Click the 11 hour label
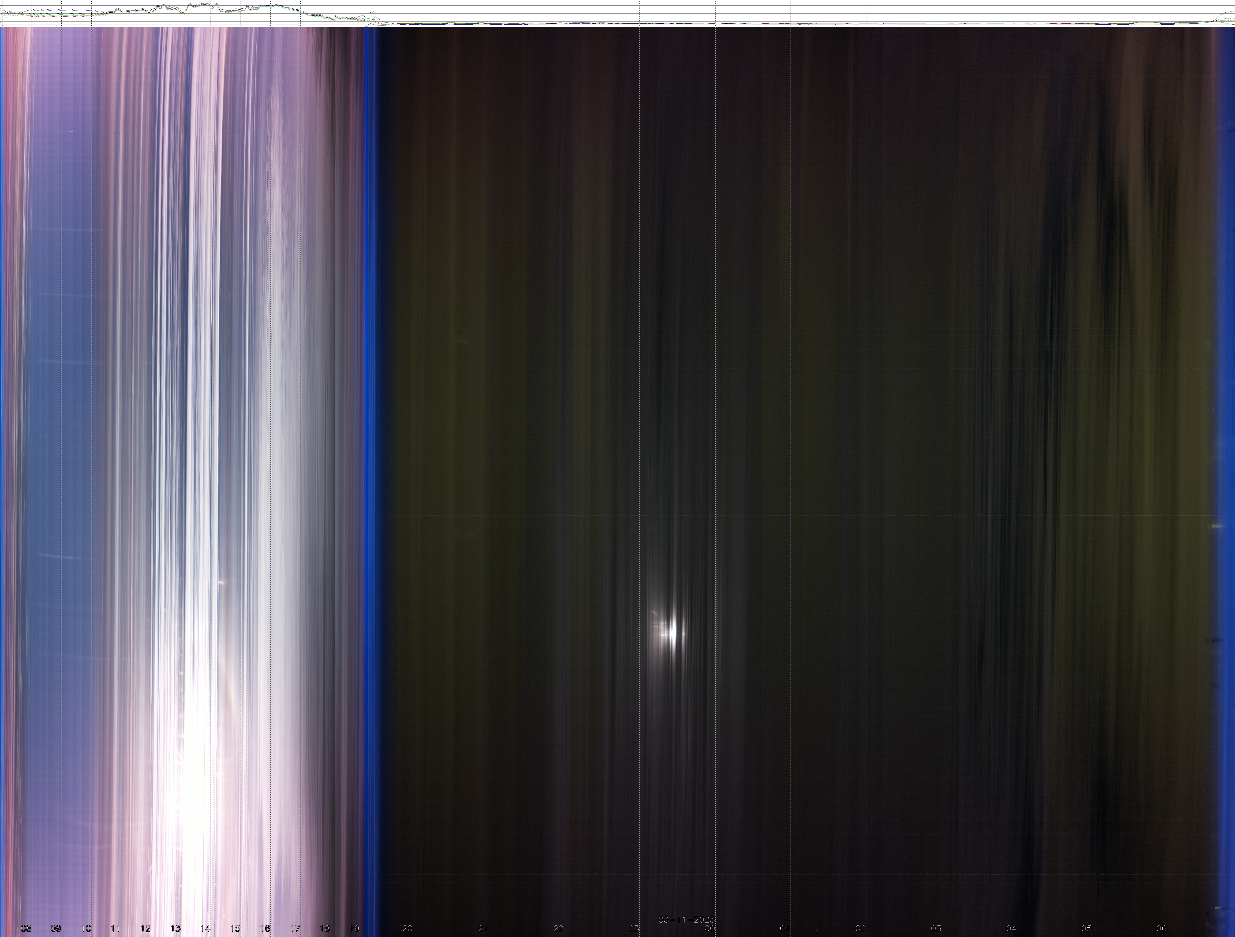The height and width of the screenshot is (937, 1235). pyautogui.click(x=115, y=929)
